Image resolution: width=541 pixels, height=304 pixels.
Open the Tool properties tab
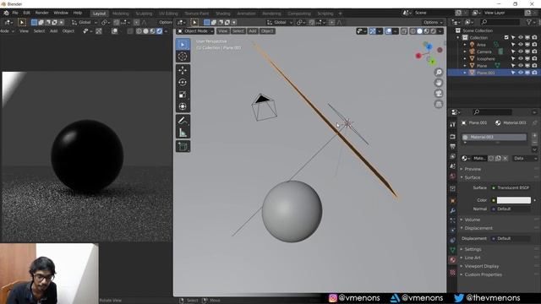(x=453, y=124)
